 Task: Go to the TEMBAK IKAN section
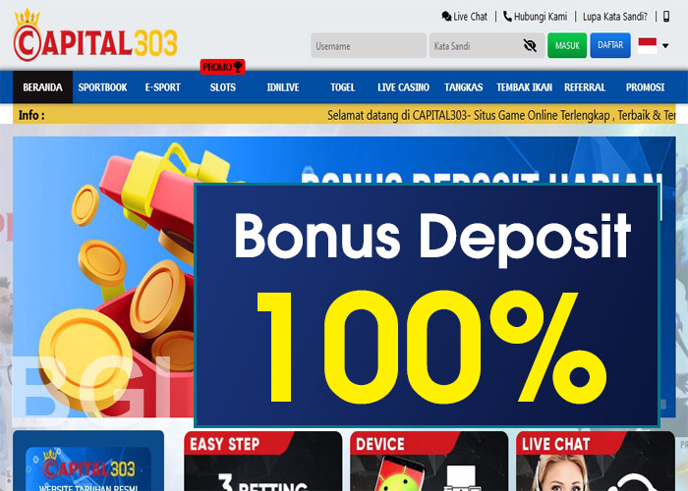click(524, 87)
